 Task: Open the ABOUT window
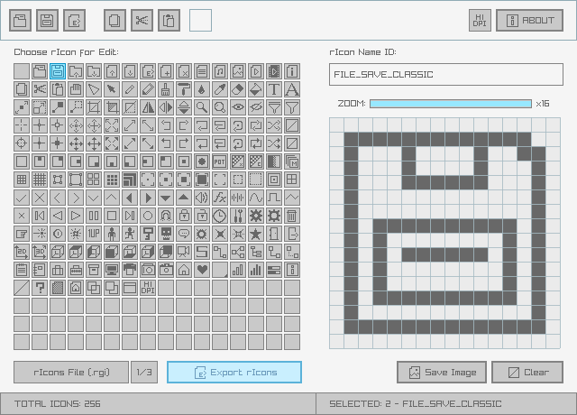tap(529, 20)
